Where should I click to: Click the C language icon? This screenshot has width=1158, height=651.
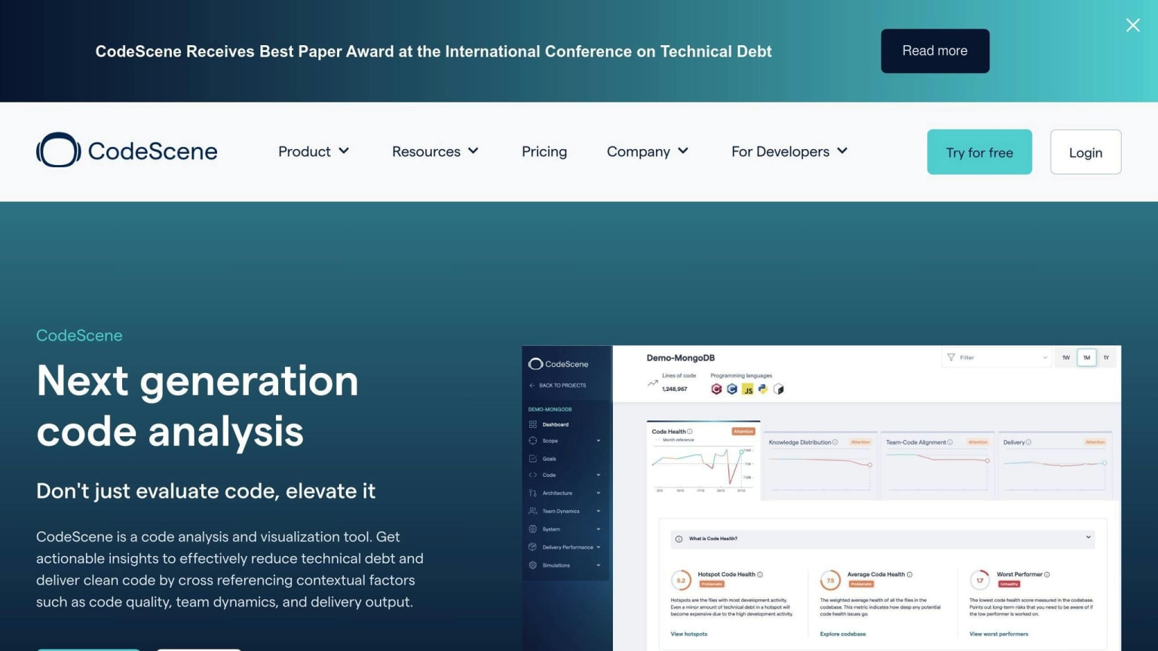(732, 389)
